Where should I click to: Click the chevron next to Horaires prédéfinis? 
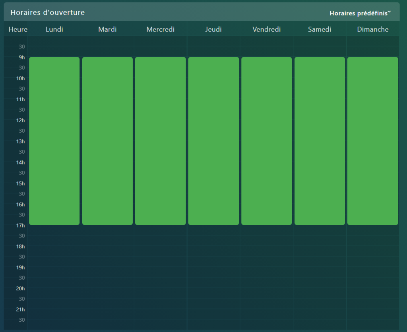[390, 12]
